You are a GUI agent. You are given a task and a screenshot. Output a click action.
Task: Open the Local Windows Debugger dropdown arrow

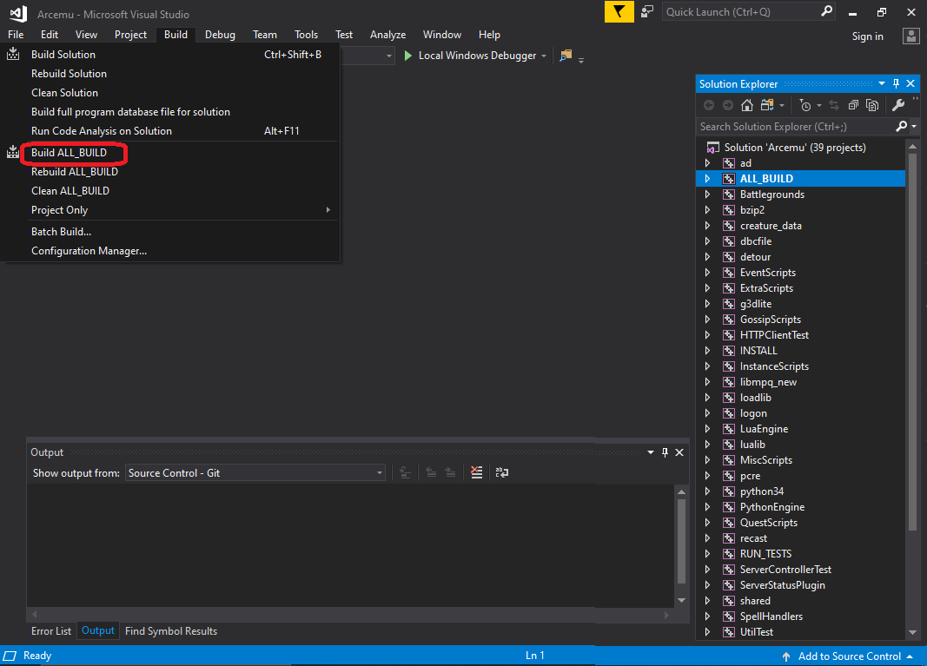click(x=545, y=55)
